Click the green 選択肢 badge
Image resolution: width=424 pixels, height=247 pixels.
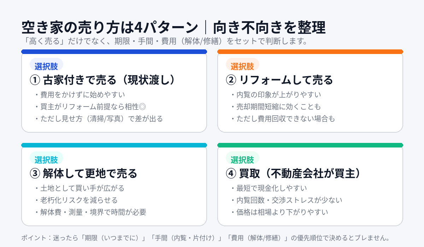(242, 160)
